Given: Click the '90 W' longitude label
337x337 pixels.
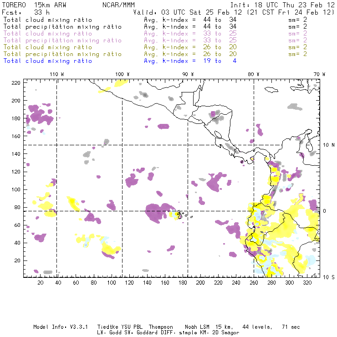Looking at the screenshot, I should pos(188,74).
